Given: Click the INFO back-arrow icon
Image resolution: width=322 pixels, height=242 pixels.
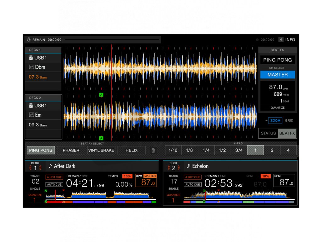Looking at the screenshot, I should click(281, 40).
